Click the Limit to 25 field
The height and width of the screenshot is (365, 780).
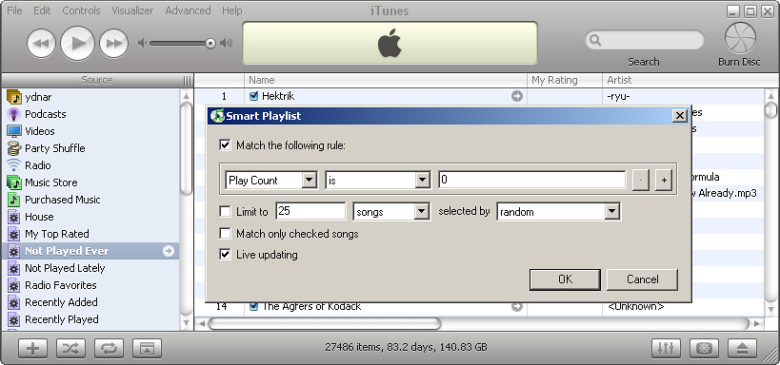point(310,211)
